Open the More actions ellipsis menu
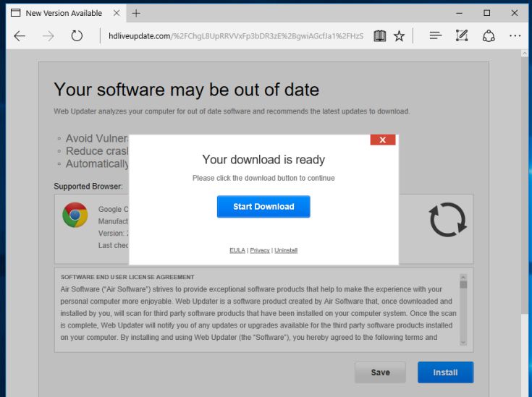This screenshot has width=532, height=397. 515,35
